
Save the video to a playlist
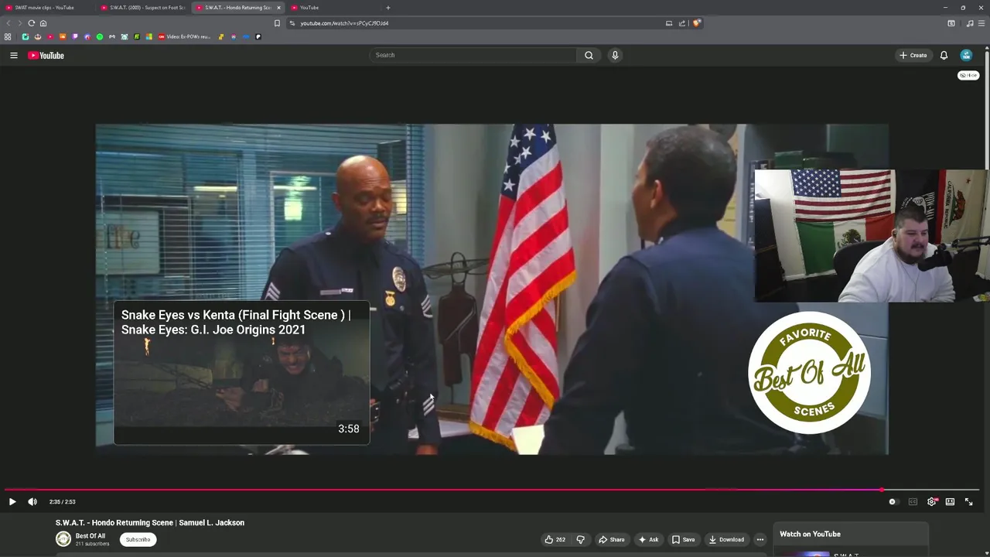point(683,539)
